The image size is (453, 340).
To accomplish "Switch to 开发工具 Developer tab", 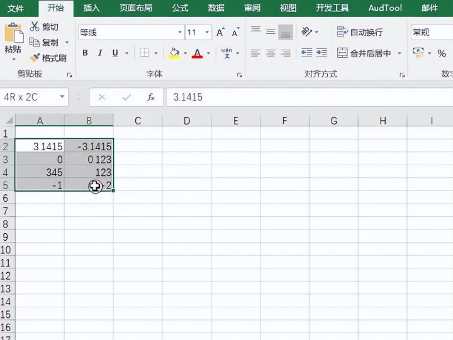I will point(332,8).
